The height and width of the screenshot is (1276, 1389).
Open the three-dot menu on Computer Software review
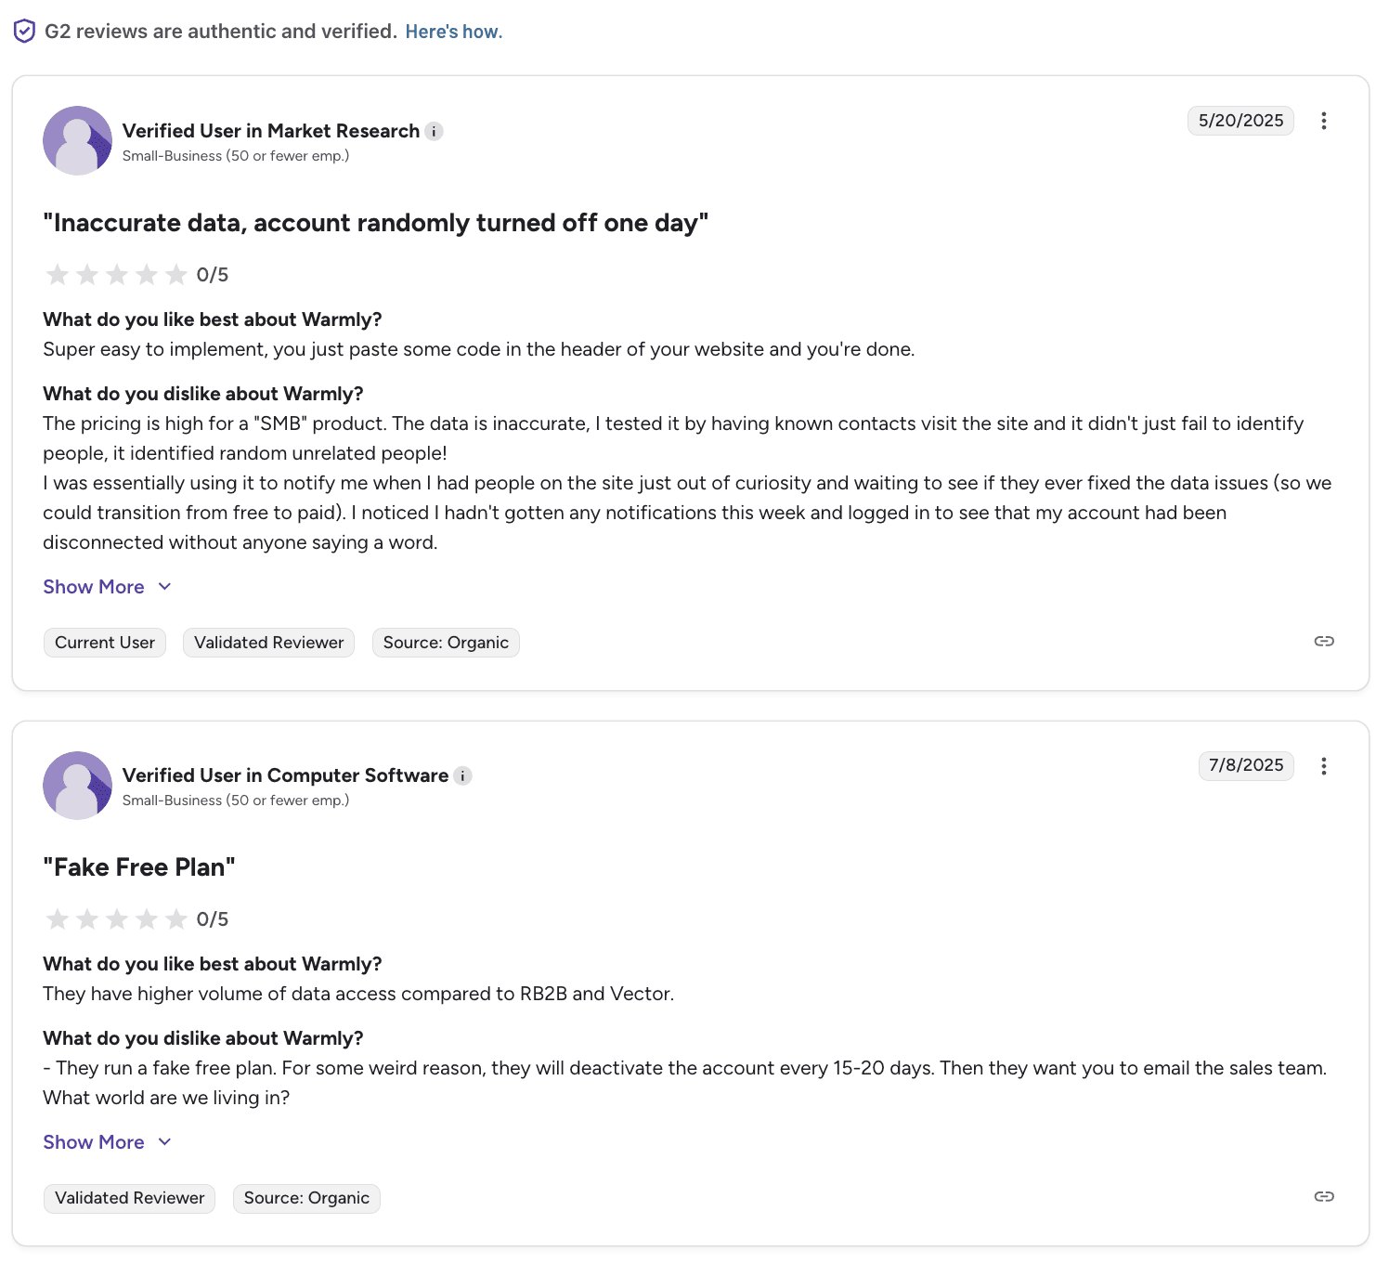click(x=1324, y=766)
